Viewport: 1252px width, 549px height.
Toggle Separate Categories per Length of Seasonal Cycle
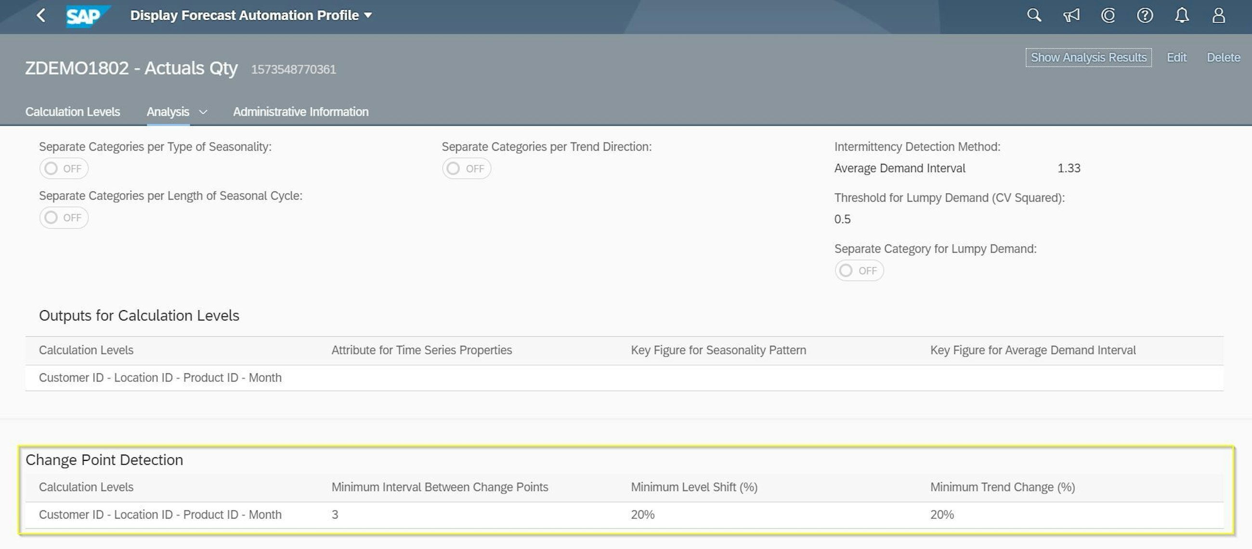[64, 218]
